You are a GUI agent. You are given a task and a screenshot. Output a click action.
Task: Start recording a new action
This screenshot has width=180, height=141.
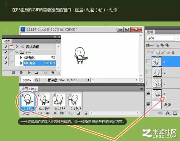coord(21,72)
